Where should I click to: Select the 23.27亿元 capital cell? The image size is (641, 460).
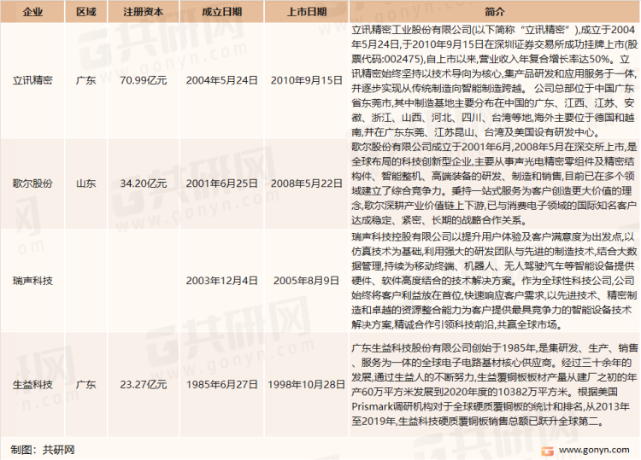(143, 385)
